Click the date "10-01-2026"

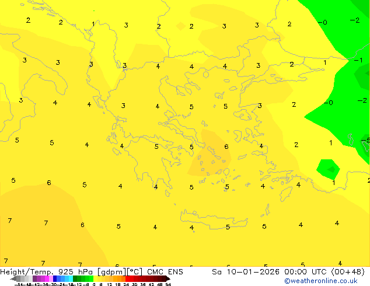pos(253,272)
